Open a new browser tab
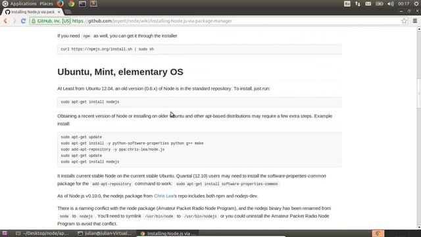This screenshot has width=421, height=237. point(68,12)
